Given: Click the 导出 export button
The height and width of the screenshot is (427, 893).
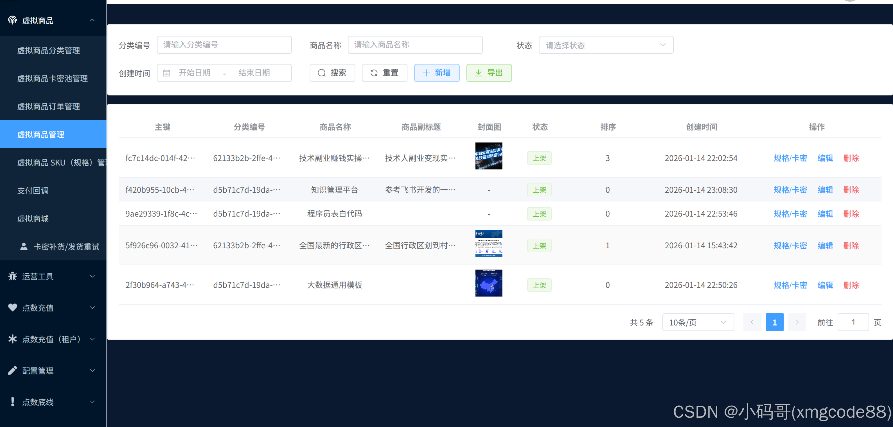Looking at the screenshot, I should 489,73.
